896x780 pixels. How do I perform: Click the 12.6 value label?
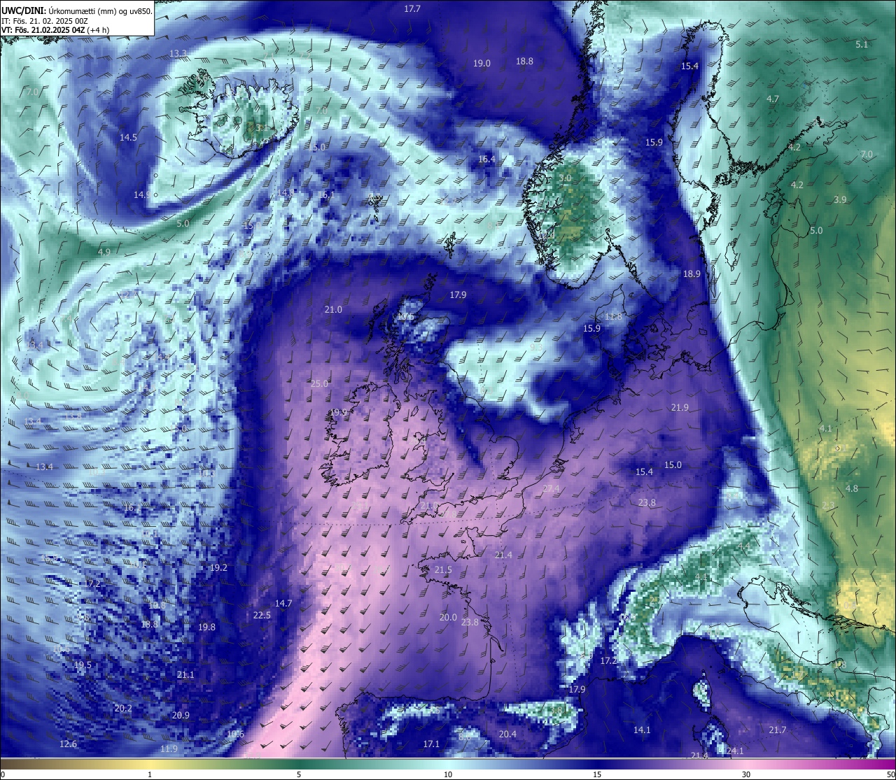[68, 744]
